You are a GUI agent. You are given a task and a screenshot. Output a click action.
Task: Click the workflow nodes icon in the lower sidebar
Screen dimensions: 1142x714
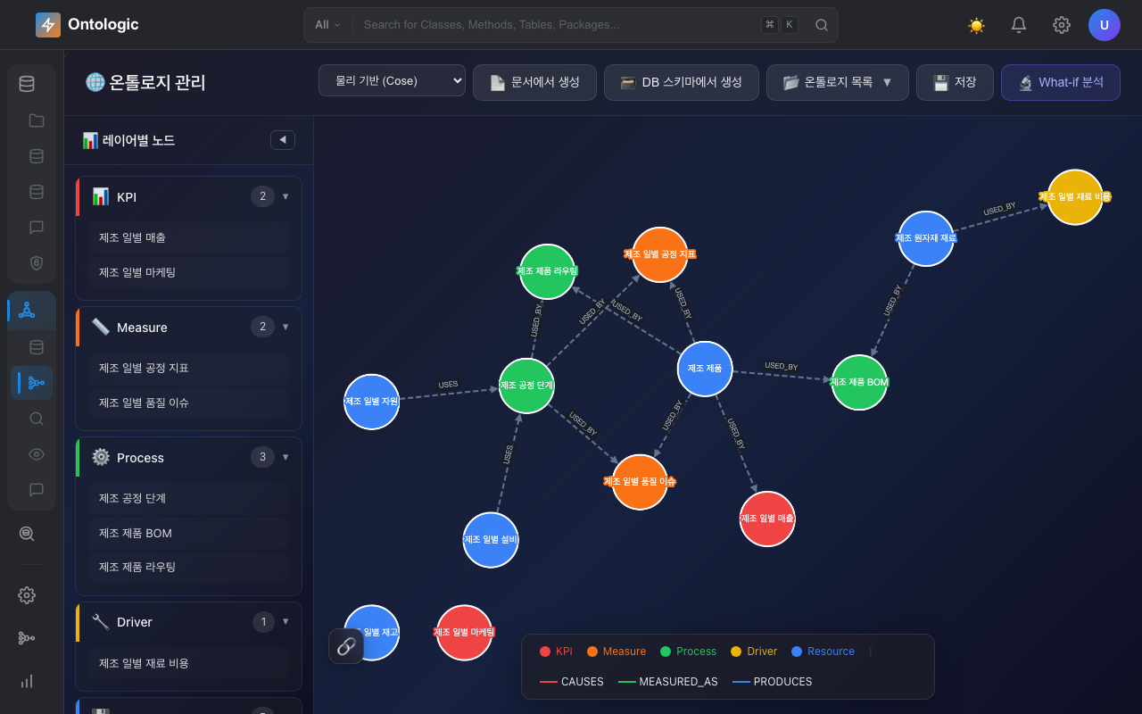pos(27,638)
